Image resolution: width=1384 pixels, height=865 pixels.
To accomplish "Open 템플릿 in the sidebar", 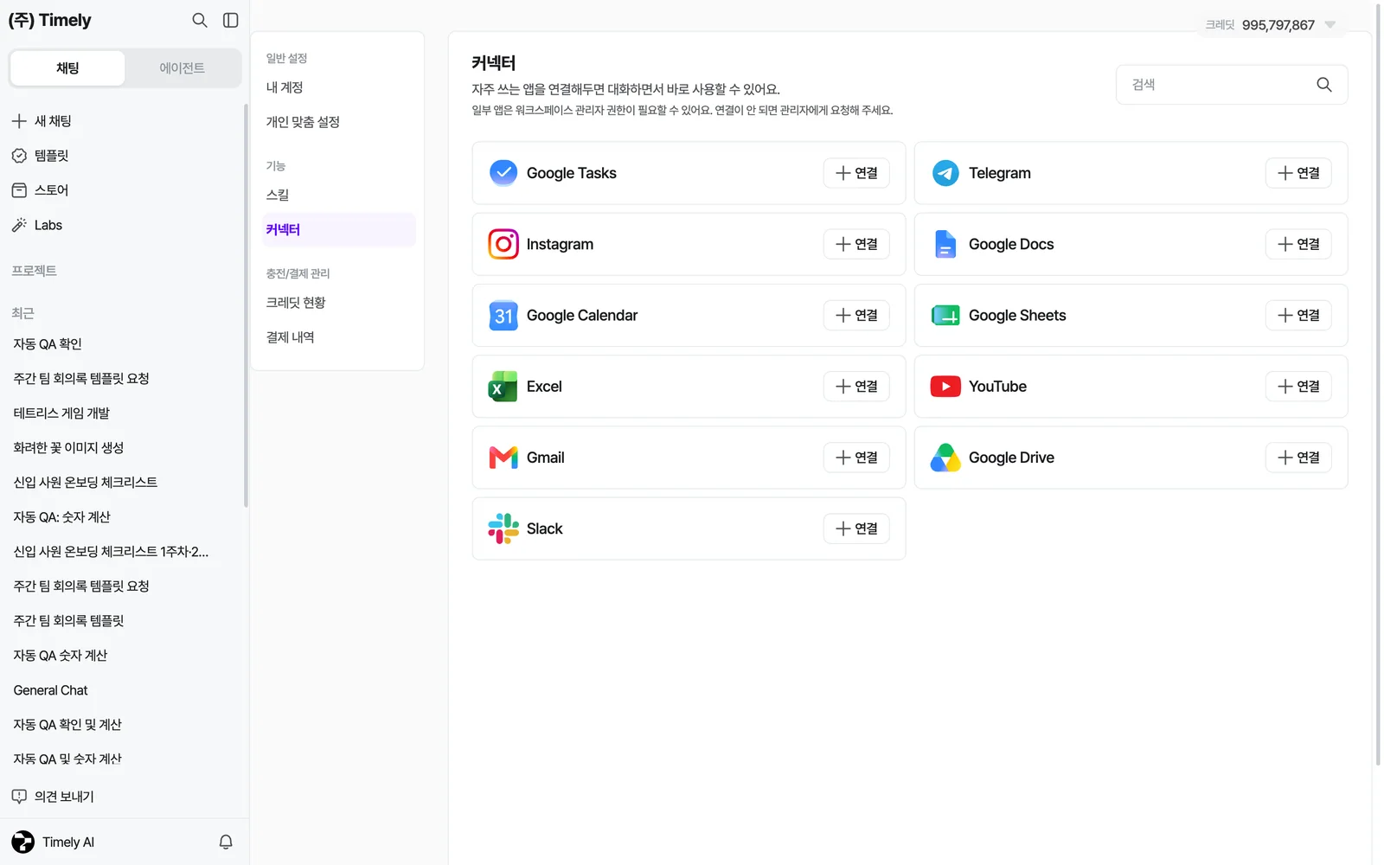I will pyautogui.click(x=121, y=156).
